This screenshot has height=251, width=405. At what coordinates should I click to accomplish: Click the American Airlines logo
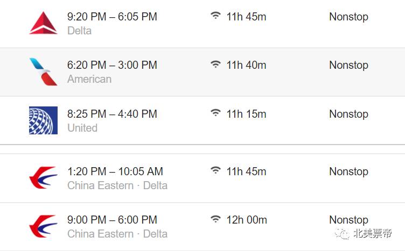(43, 71)
